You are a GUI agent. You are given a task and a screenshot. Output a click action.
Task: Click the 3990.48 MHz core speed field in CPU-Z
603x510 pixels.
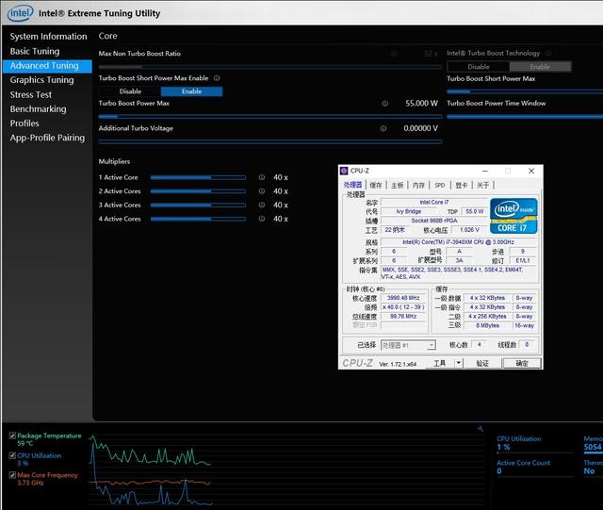click(403, 298)
